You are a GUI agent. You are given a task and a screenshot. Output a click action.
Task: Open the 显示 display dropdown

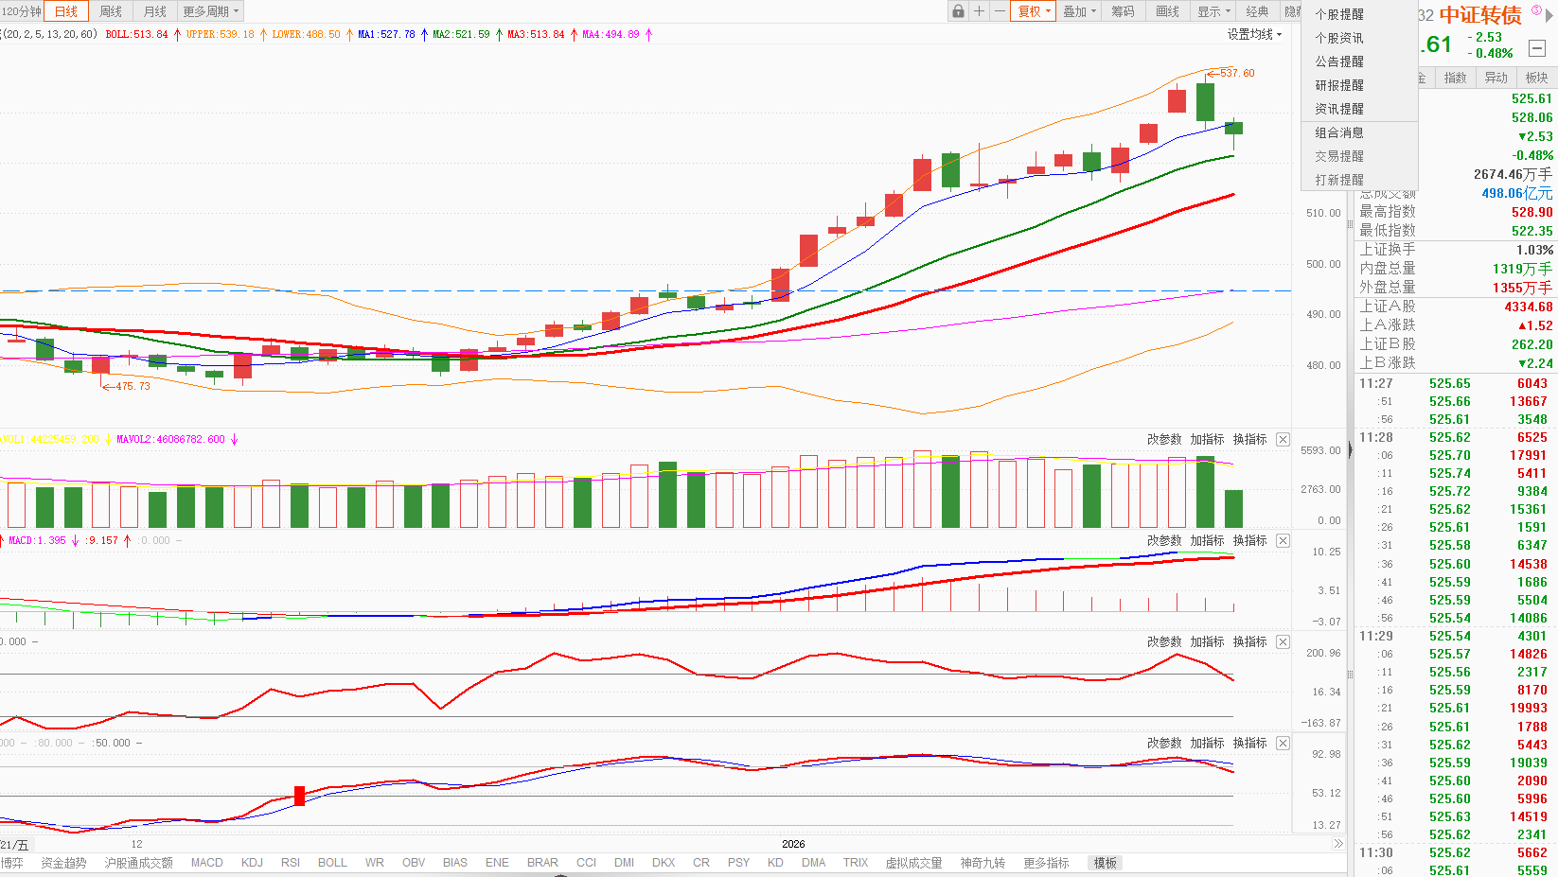tap(1213, 11)
